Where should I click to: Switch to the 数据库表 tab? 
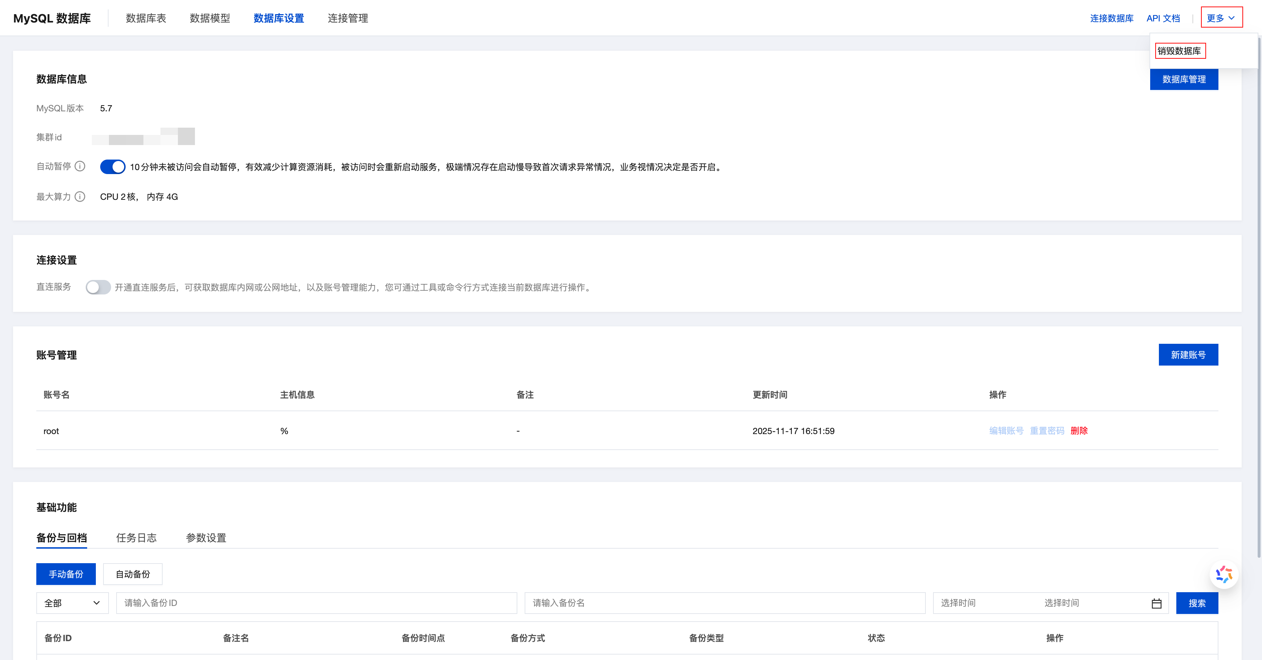pyautogui.click(x=146, y=18)
